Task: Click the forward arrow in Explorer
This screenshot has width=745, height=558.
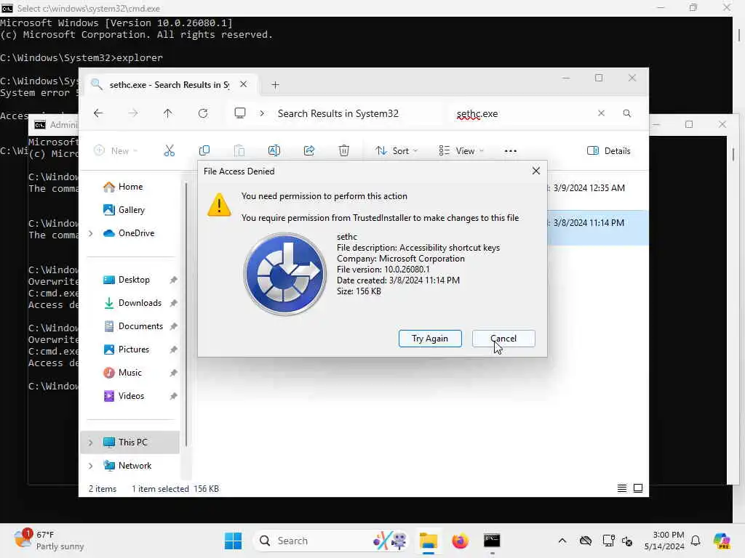Action: [x=133, y=113]
